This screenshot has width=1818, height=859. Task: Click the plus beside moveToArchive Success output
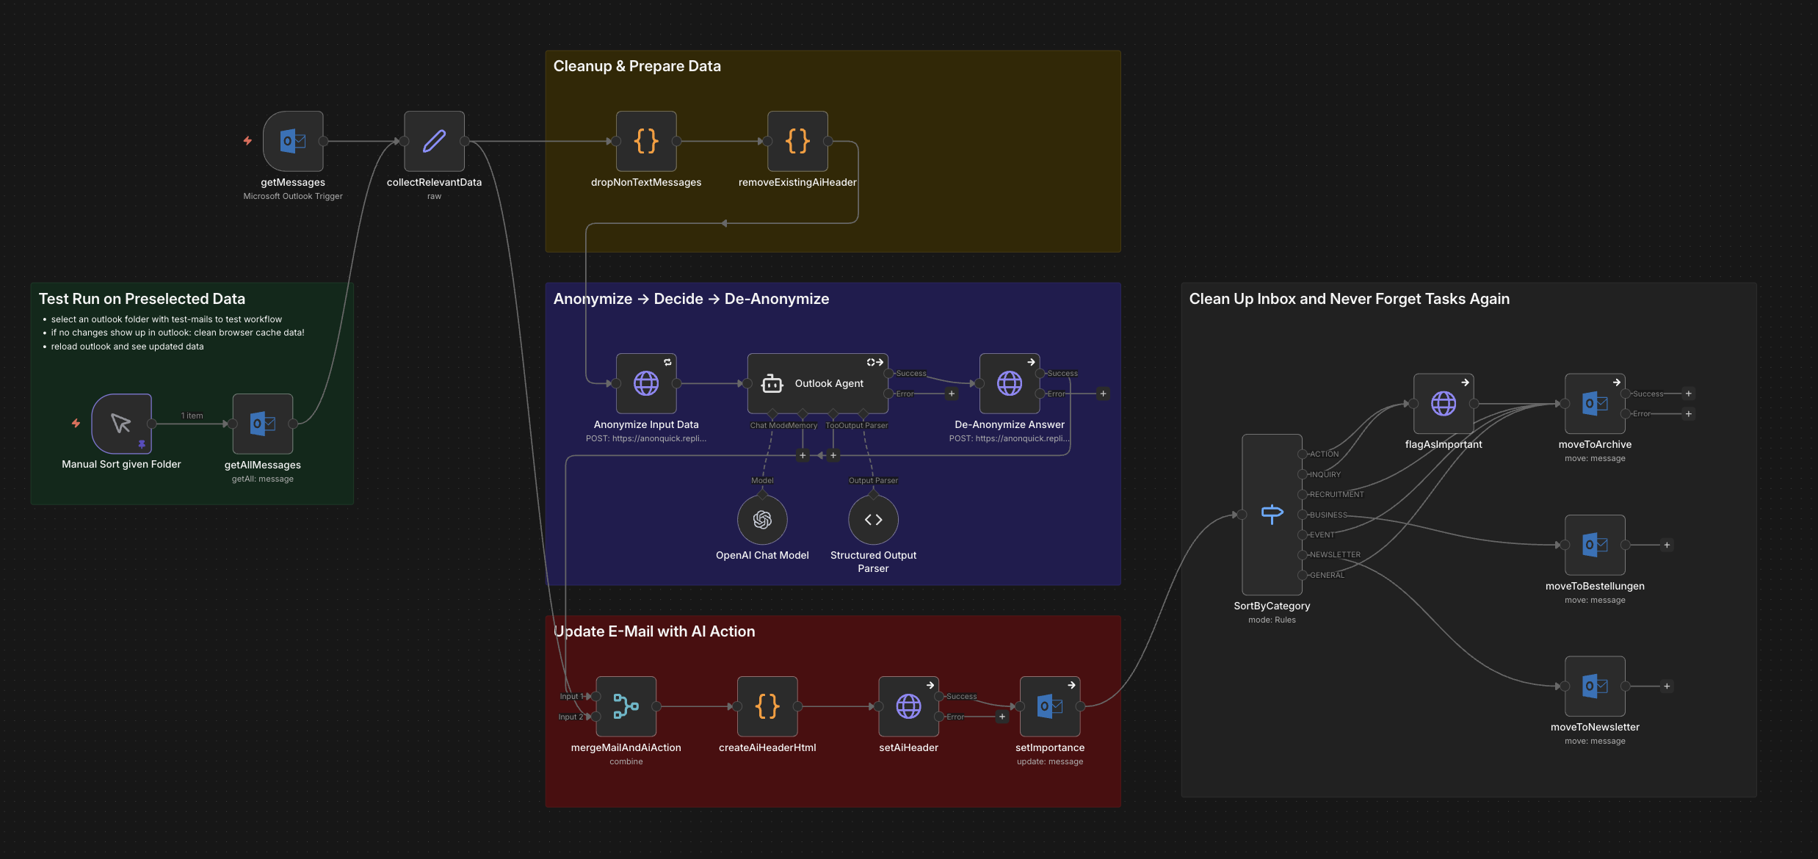point(1689,394)
